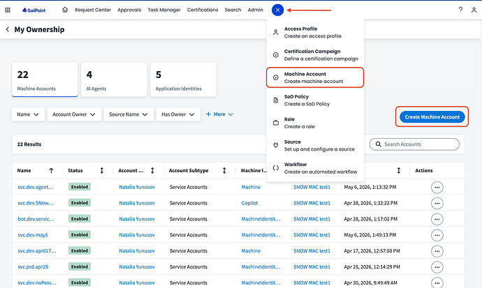Click the Actions column header

click(424, 171)
